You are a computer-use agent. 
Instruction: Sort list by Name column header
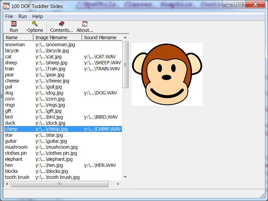tap(18, 38)
